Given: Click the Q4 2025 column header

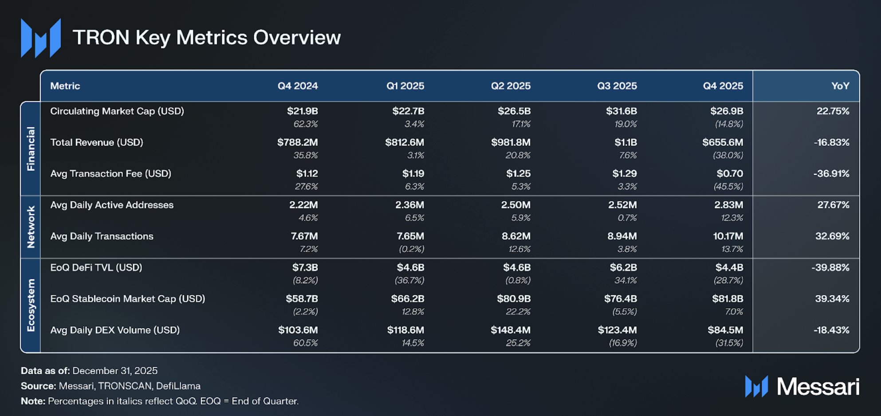Looking at the screenshot, I should coord(723,86).
